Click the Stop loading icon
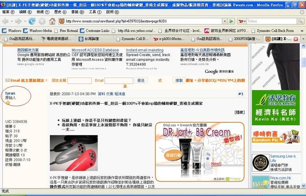Screen dimensions: 306x196 click(42, 21)
